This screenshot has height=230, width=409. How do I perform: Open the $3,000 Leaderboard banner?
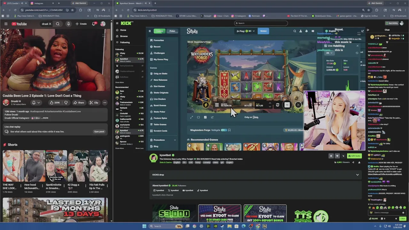click(174, 213)
